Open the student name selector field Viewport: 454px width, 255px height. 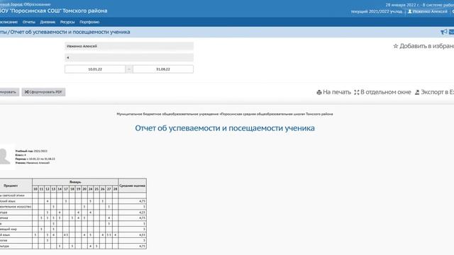(129, 46)
